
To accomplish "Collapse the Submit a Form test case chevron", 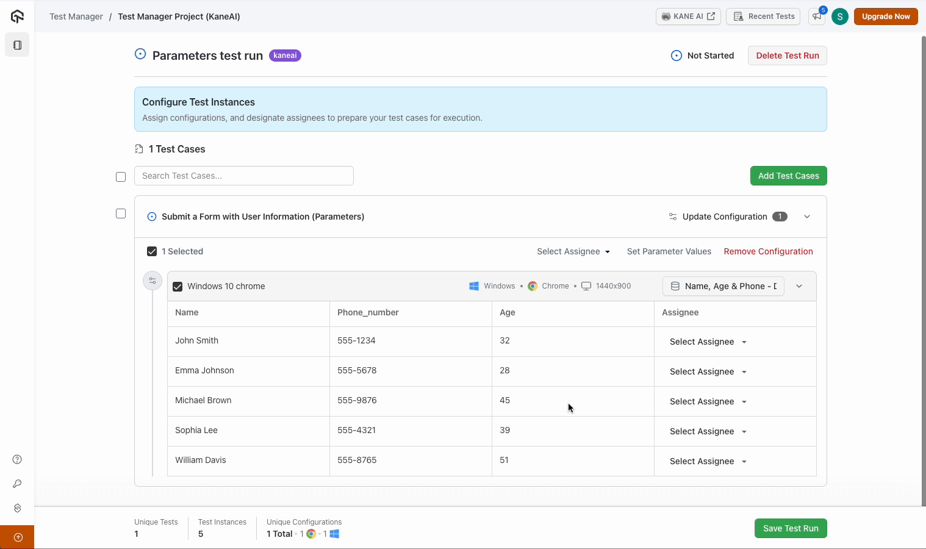I will point(807,217).
